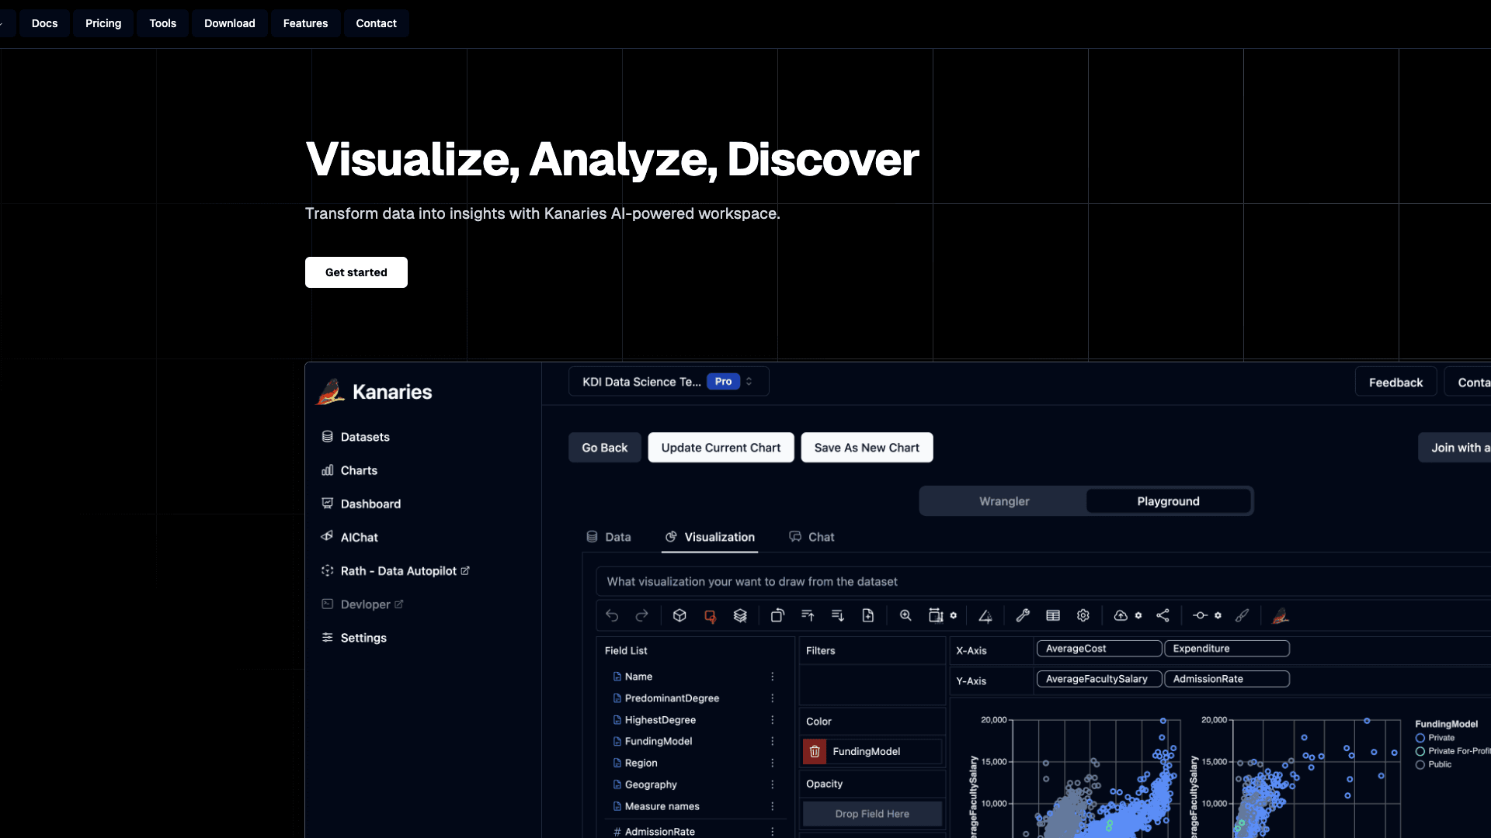This screenshot has height=838, width=1491.
Task: Click the transpose axes toolbar icon
Action: (x=777, y=615)
